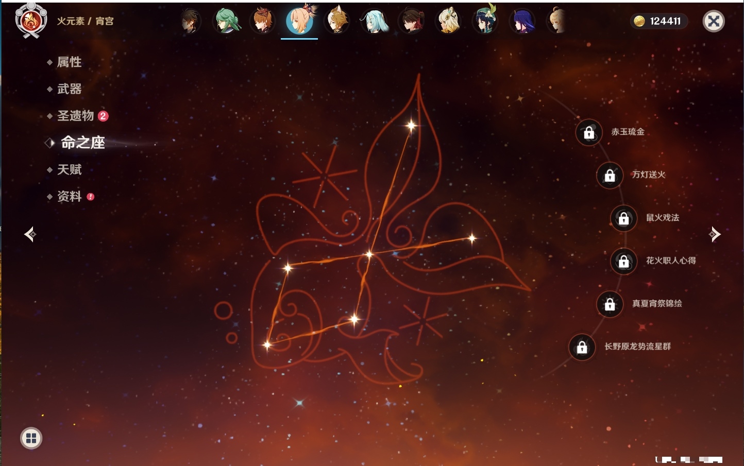Screen dimensions: 744x466
Task: Select the blonde avatar with flower hairpin
Action: pyautogui.click(x=448, y=21)
